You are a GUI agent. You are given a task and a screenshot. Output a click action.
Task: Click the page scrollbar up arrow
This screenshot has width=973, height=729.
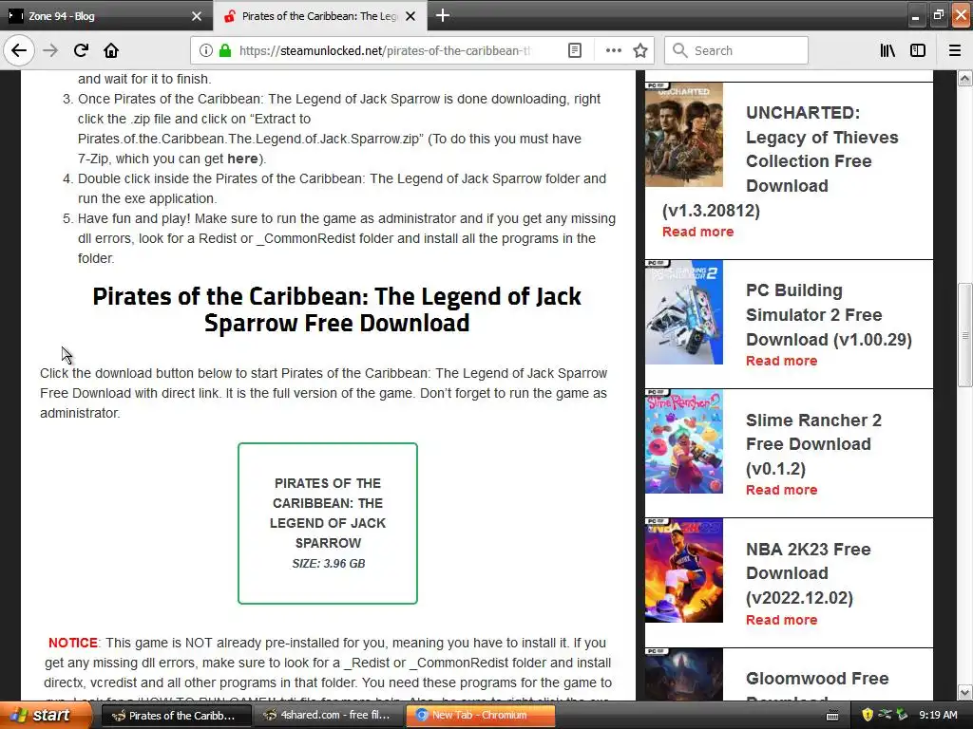tap(965, 78)
